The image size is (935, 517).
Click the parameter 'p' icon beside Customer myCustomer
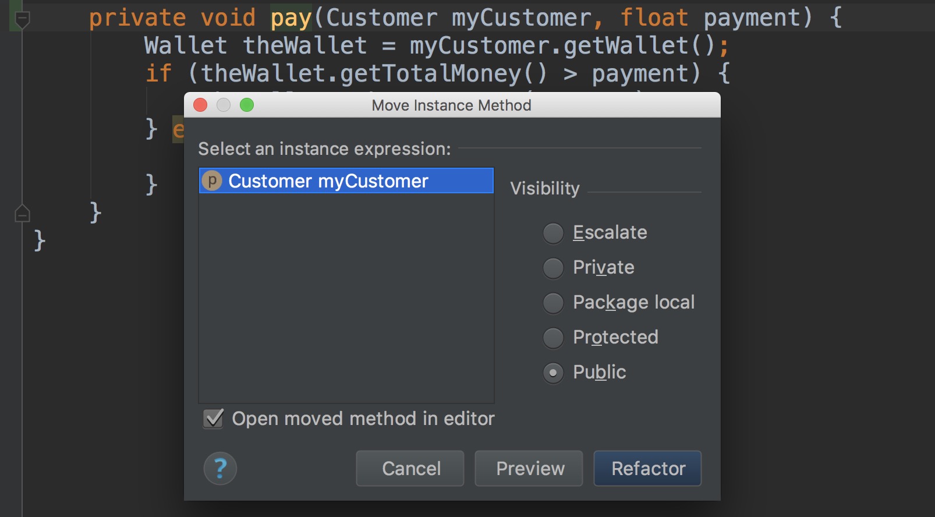tap(212, 181)
